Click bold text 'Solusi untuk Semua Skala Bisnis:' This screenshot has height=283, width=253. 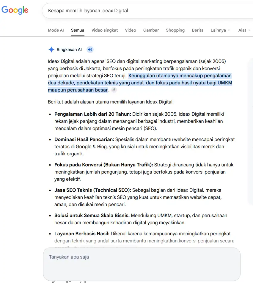click(92, 216)
